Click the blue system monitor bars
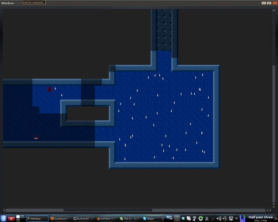 [242, 218]
